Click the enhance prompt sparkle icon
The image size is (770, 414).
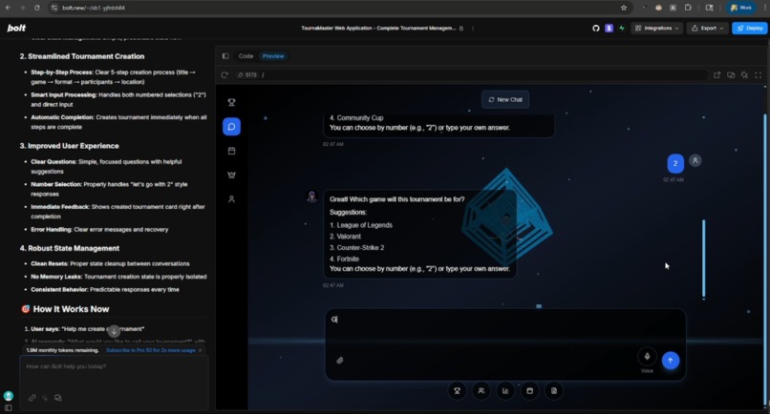pos(45,398)
